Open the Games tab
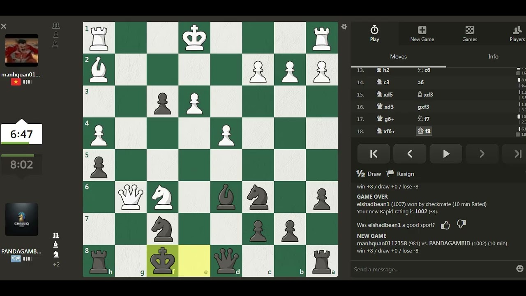Viewport: 526px width, 296px height. (470, 34)
